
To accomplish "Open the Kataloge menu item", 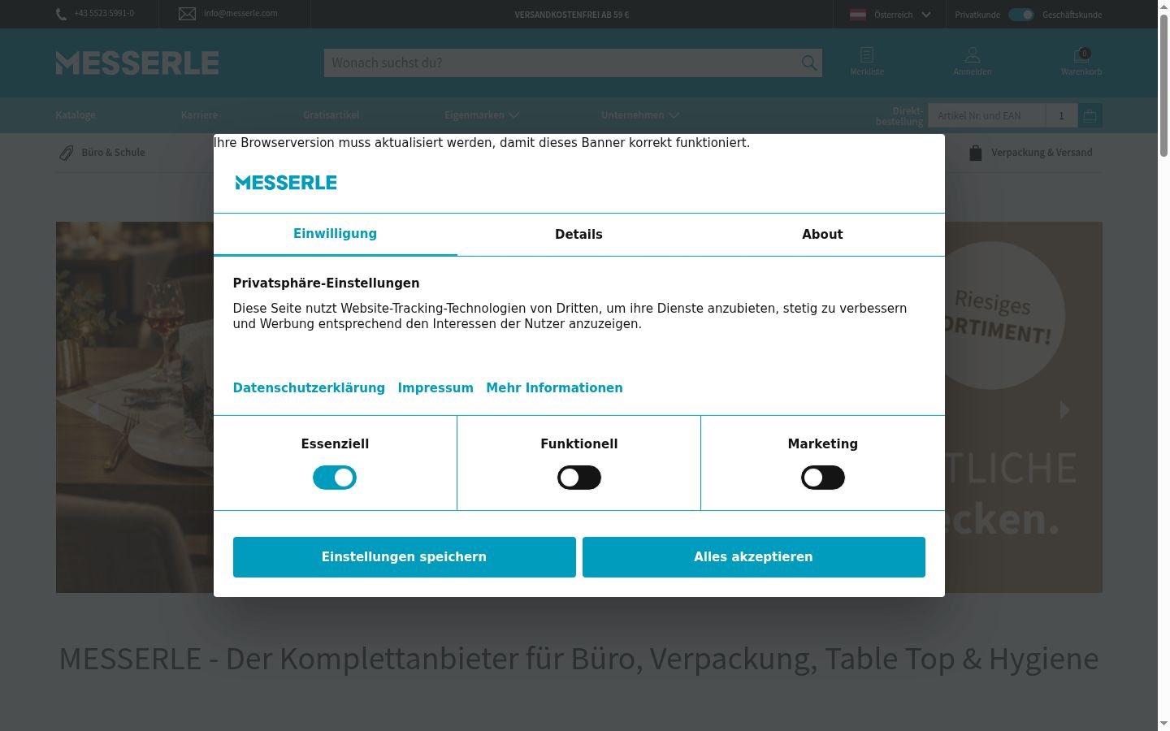I will (76, 115).
